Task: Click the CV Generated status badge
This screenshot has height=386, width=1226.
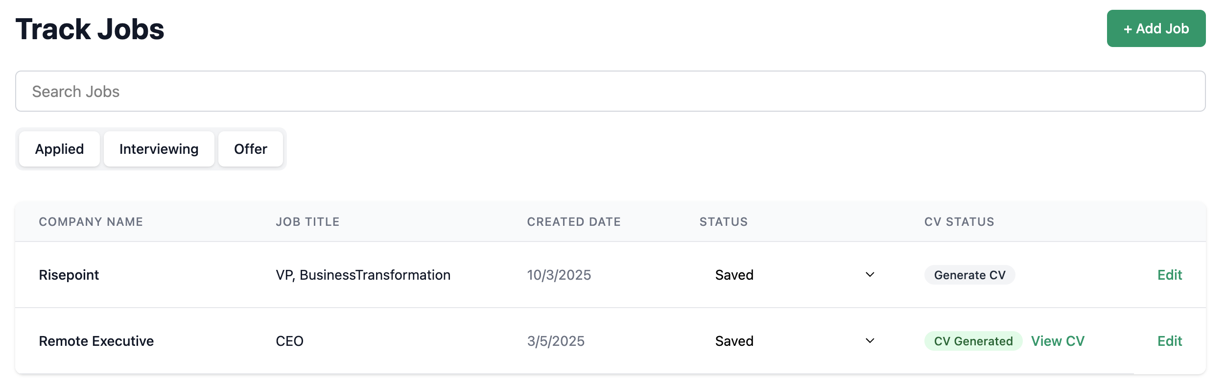Action: click(973, 341)
